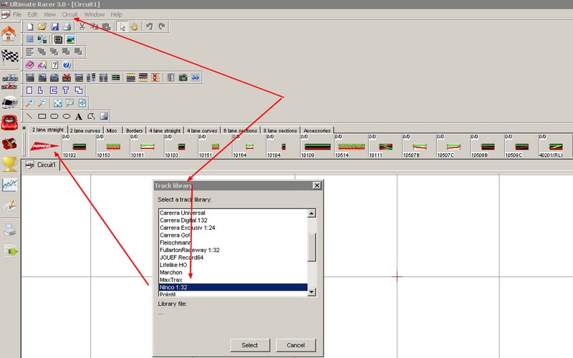This screenshot has height=358, width=573.
Task: Click Cancel in the Track library dialog
Action: pos(295,345)
